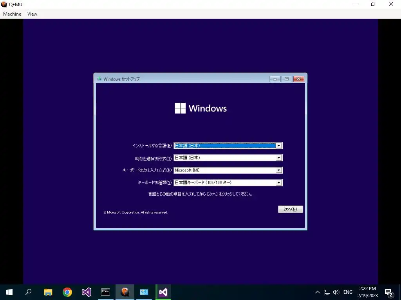
Task: Select the QEMU taskbar icon
Action: coord(125,292)
